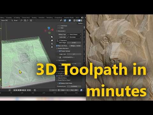Click the Safe Height value field
This screenshot has height=115, width=153.
[x=74, y=42]
